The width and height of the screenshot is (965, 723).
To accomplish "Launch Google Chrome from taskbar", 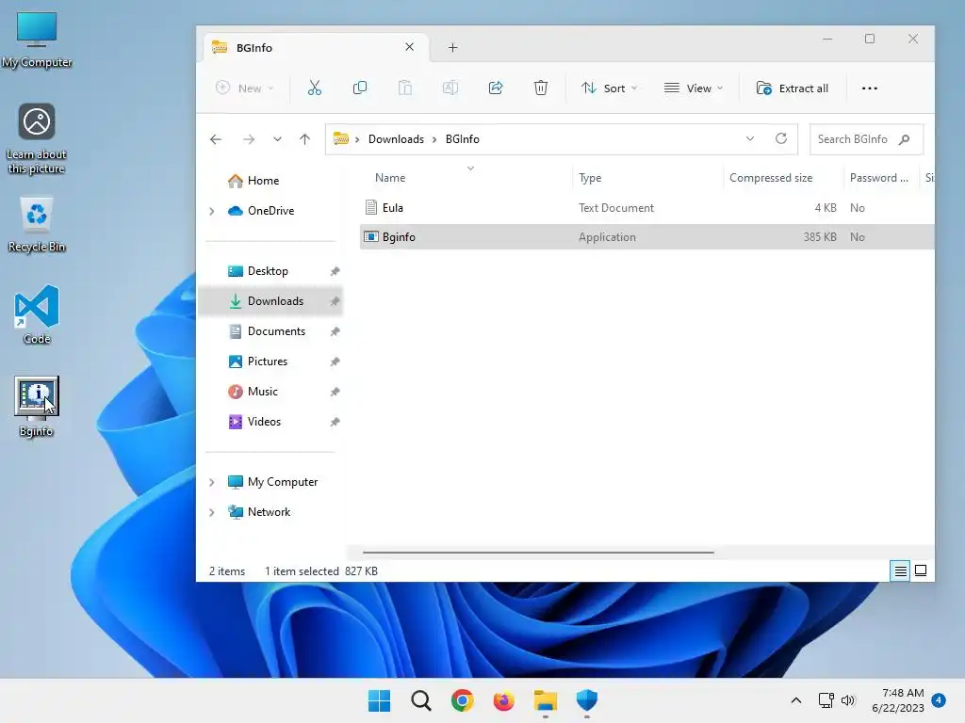I will point(462,700).
